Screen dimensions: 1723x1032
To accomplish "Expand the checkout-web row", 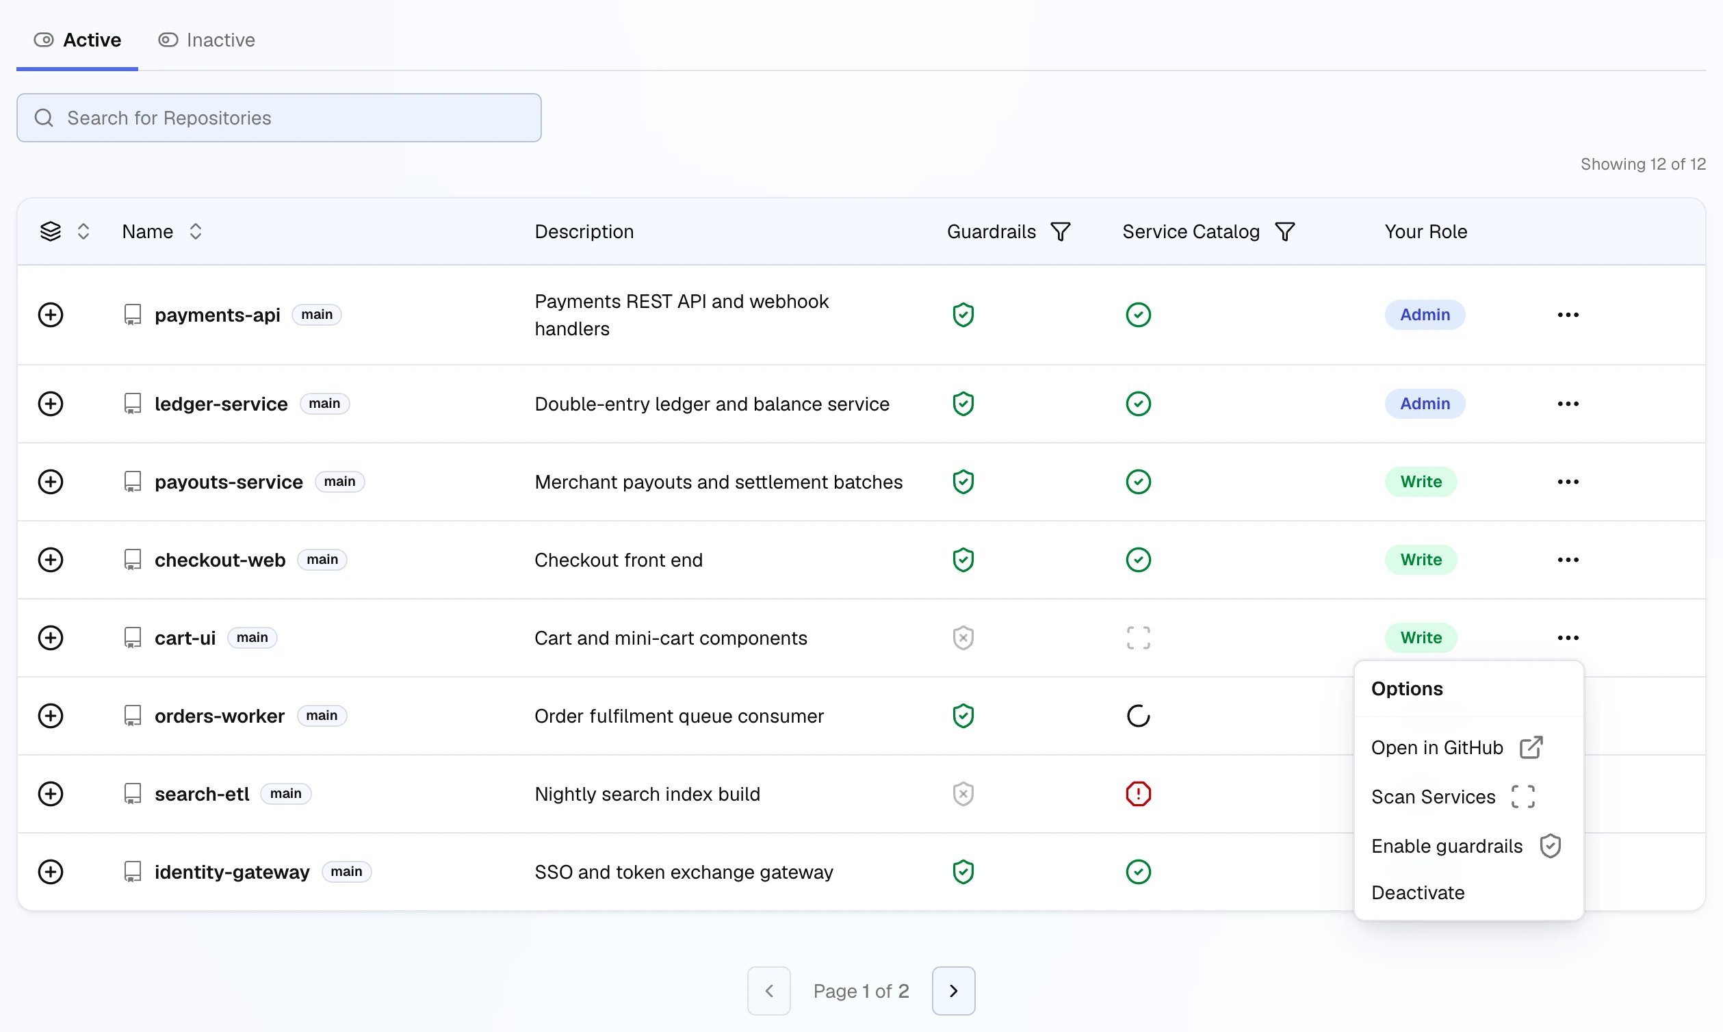I will point(50,559).
